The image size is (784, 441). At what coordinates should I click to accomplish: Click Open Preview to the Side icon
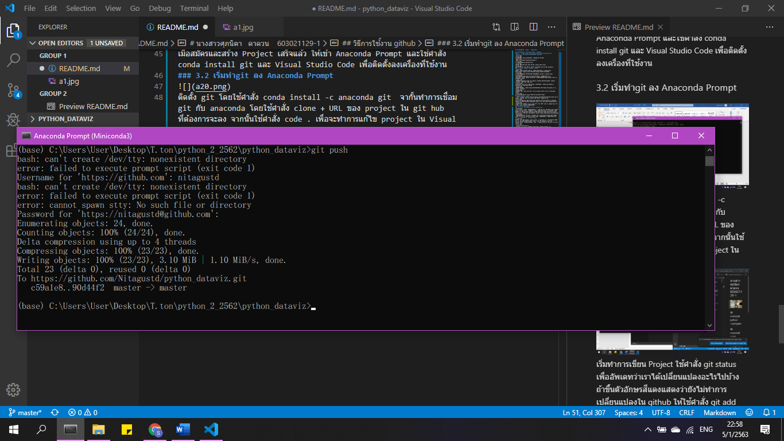coord(515,27)
